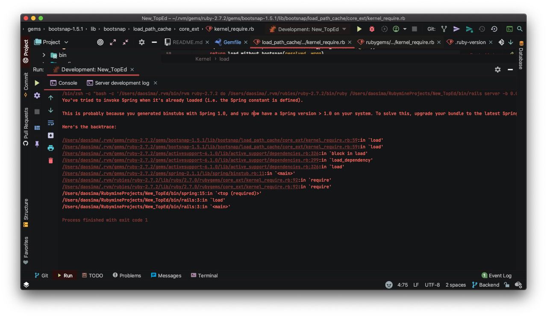Close the Server development log tab

pyautogui.click(x=155, y=83)
